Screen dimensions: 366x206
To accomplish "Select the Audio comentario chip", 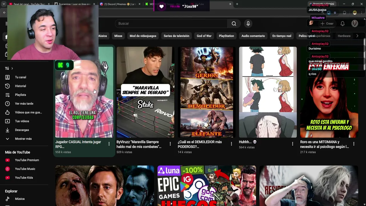I will click(253, 36).
